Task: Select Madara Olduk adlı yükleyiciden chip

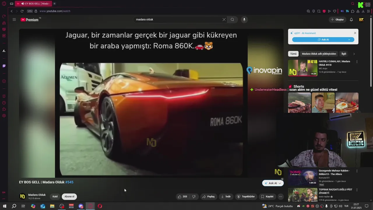Action: tap(319, 54)
